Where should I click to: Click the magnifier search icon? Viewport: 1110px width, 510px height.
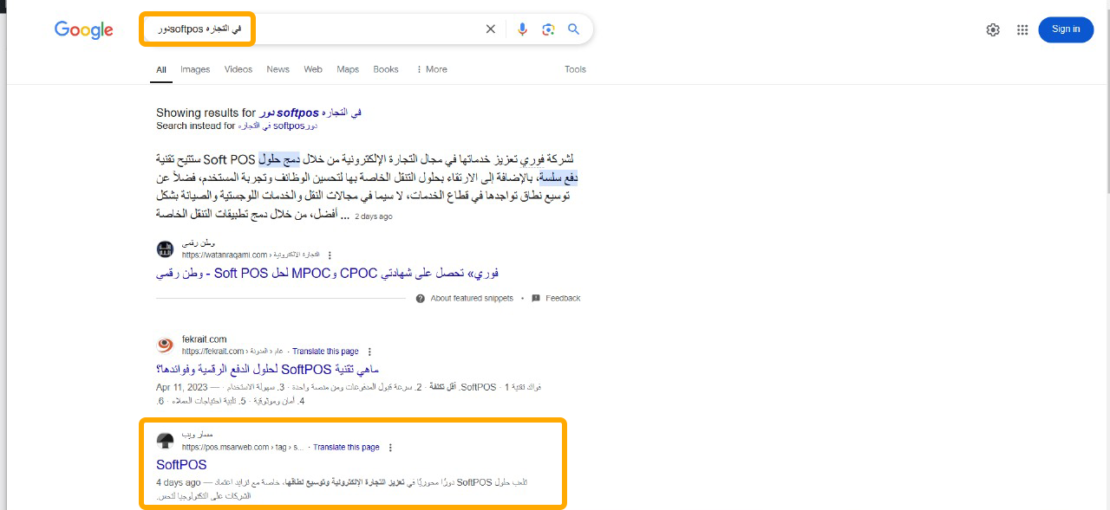573,29
